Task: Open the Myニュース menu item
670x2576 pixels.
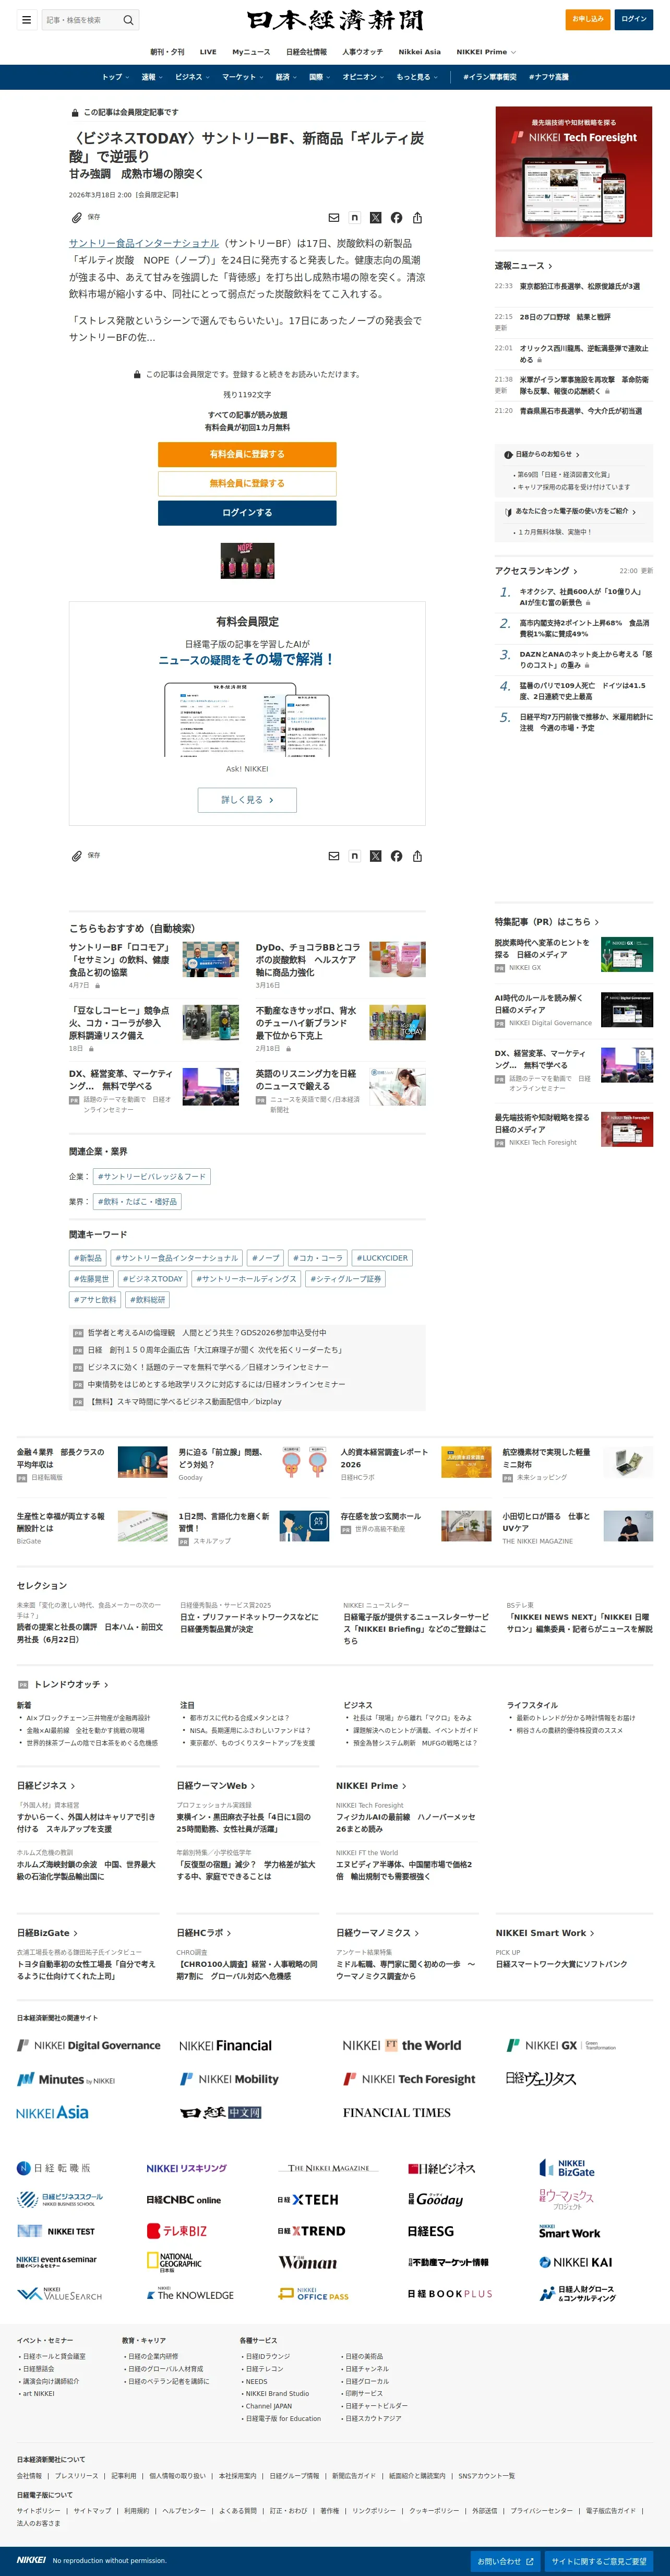Action: (251, 52)
